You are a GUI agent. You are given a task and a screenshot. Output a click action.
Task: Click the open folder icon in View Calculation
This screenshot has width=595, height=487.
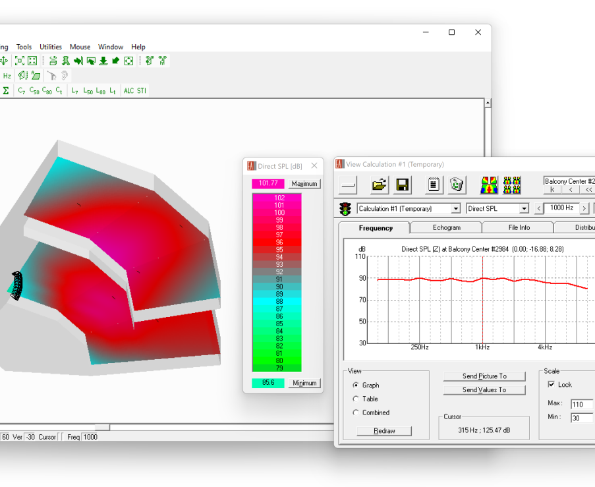point(380,185)
